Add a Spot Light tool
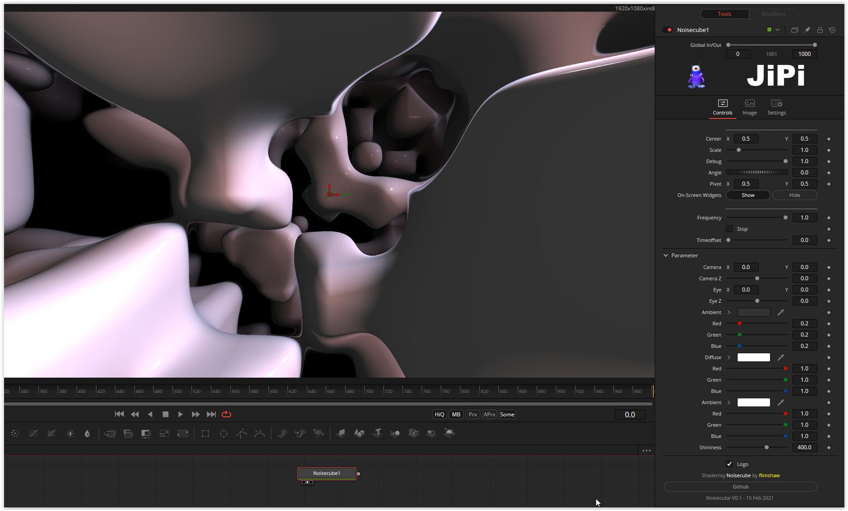This screenshot has width=848, height=511. [431, 433]
